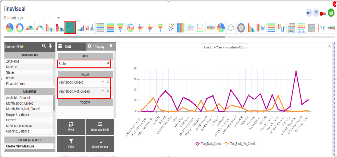
Task: Switch to the Display tab
Action: (99, 47)
